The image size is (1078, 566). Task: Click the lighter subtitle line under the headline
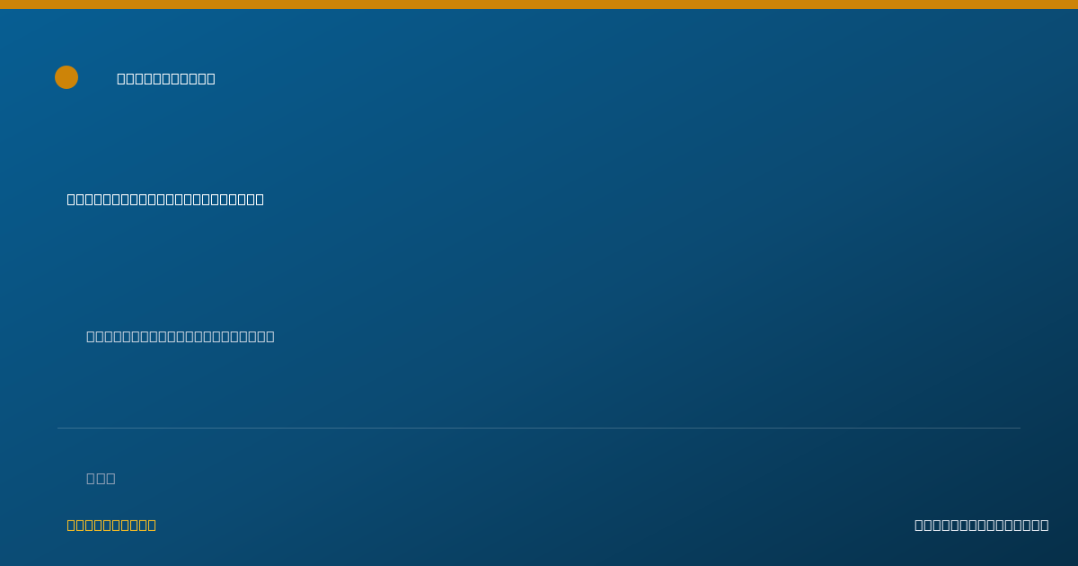(x=181, y=336)
